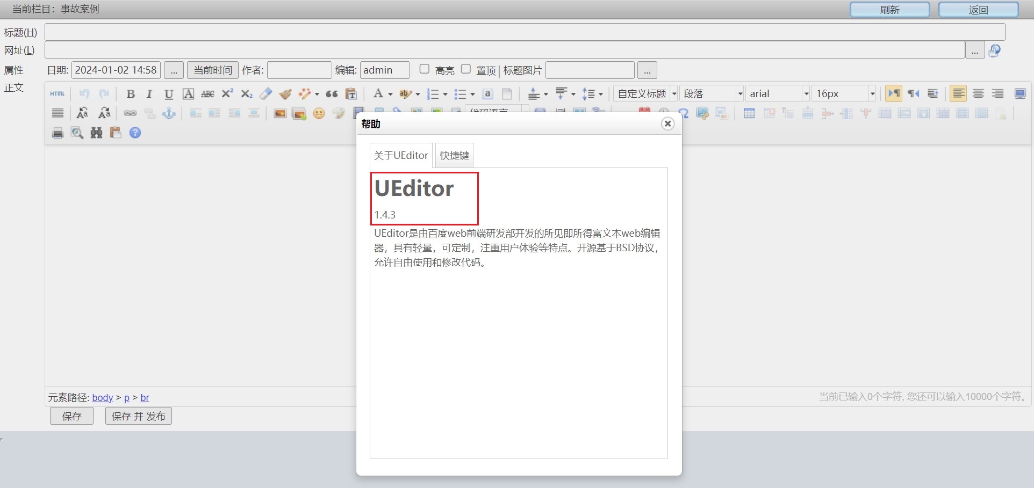The width and height of the screenshot is (1034, 488).
Task: Toggle underline formatting
Action: (x=169, y=94)
